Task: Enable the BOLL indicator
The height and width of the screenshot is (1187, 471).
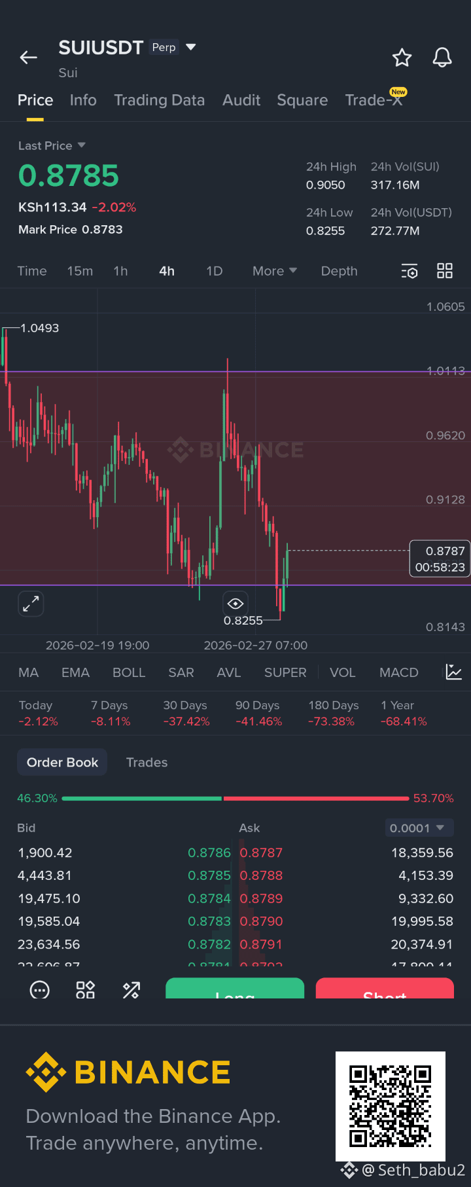Action: 129,672
